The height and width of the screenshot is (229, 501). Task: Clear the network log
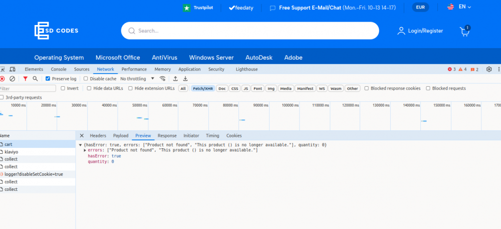click(12, 79)
